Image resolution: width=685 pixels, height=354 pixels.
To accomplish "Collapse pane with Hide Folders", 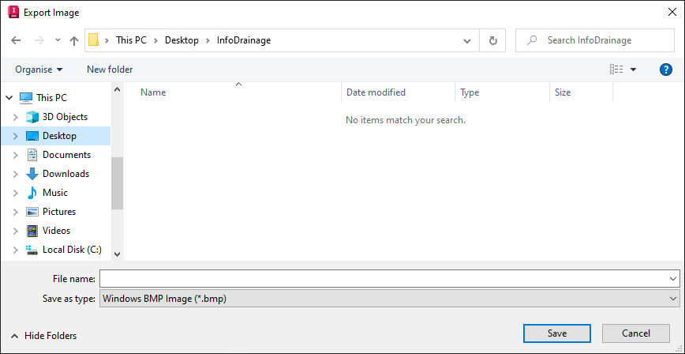I will (43, 336).
